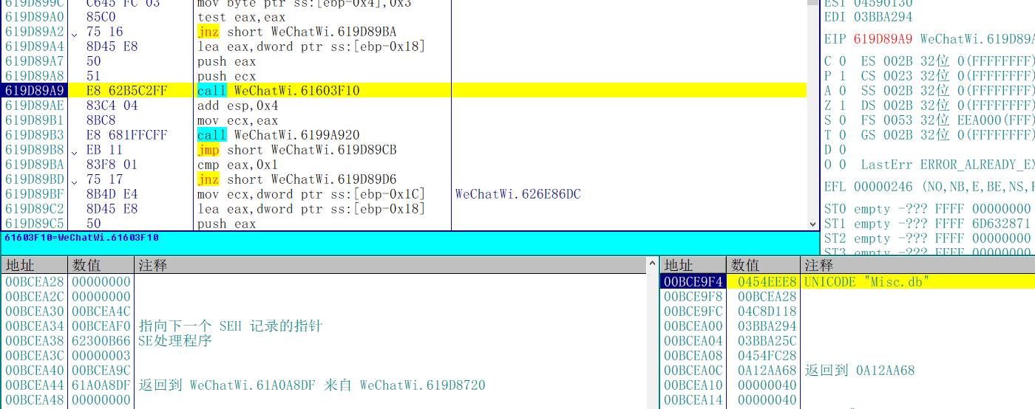Click 注释 column header in right stack pane
The height and width of the screenshot is (409, 1035).
[917, 265]
